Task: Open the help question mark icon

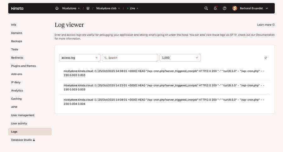Action: [225, 8]
